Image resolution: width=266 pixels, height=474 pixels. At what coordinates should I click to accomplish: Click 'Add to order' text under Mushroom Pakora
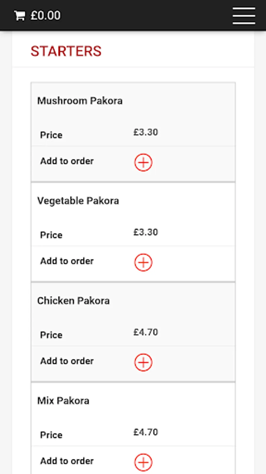click(67, 161)
